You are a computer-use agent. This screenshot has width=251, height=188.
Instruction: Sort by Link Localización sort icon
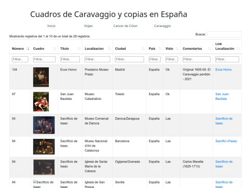238,49
